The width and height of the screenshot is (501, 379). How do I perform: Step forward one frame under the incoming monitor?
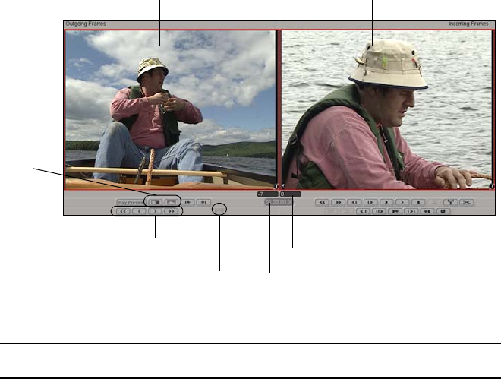point(370,202)
